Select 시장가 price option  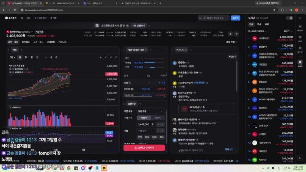(x=157, y=118)
